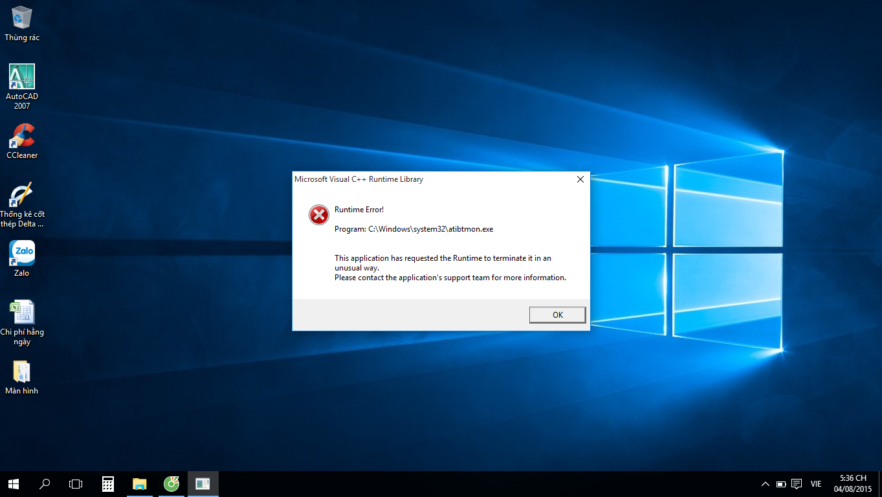Viewport: 882px width, 497px height.
Task: Open taskbar Search with the magnifier icon
Action: [45, 483]
